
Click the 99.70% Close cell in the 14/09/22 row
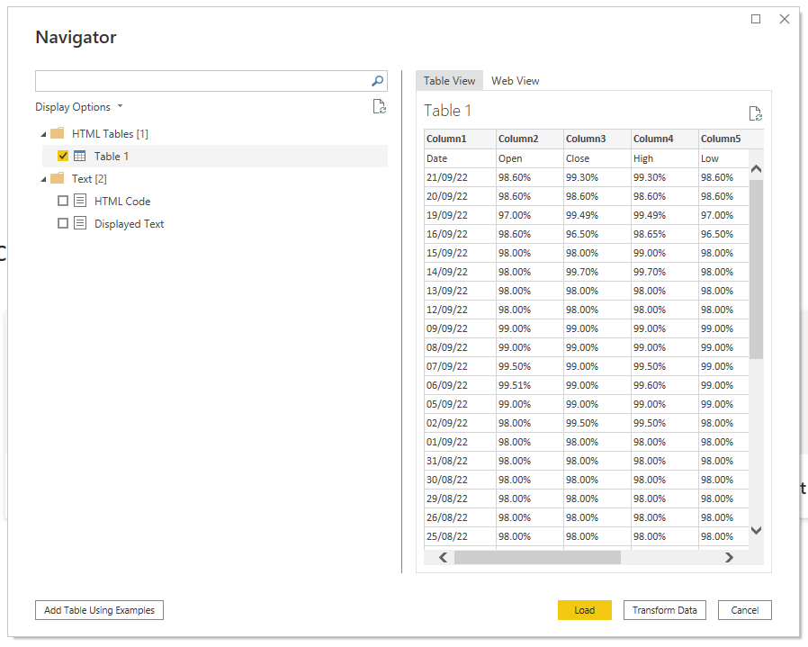tap(597, 272)
